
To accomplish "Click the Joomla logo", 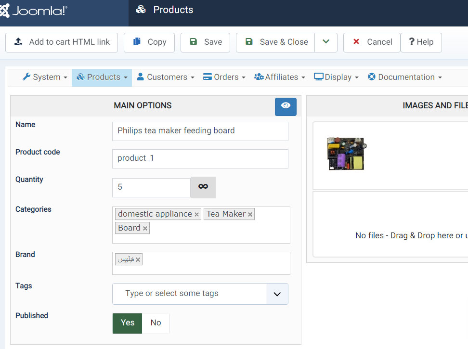I will [x=33, y=11].
